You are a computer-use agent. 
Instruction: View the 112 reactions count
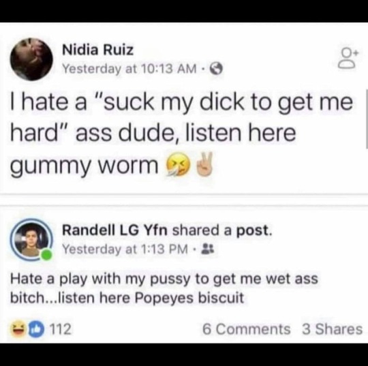pyautogui.click(x=61, y=329)
